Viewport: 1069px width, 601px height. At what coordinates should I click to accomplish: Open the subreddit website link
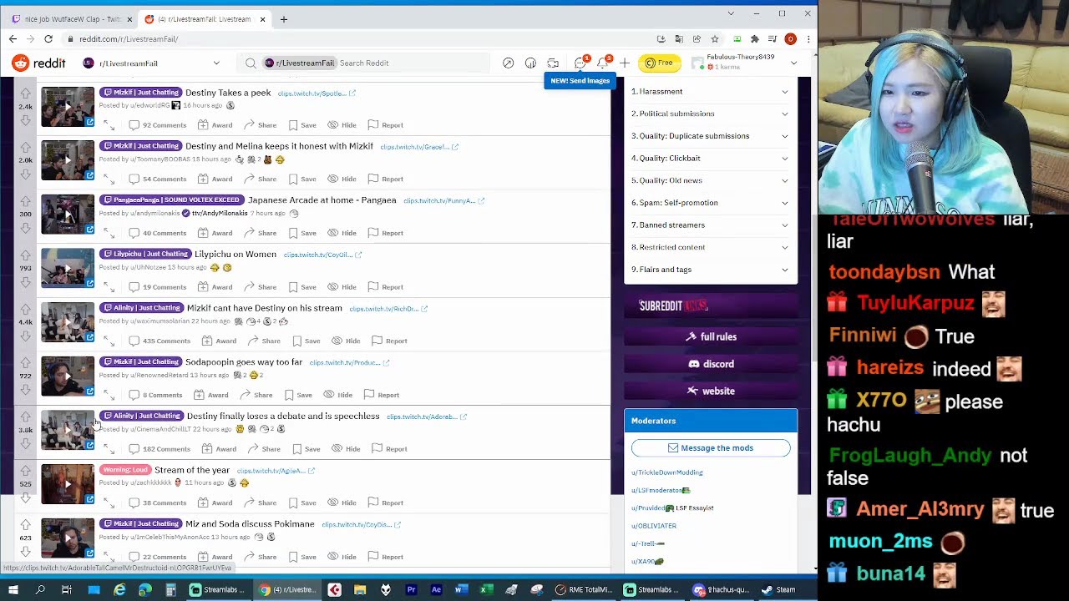pyautogui.click(x=711, y=391)
